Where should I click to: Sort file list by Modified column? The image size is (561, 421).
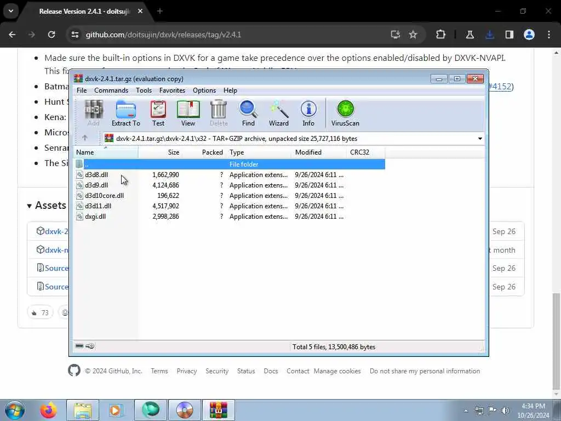(x=319, y=152)
